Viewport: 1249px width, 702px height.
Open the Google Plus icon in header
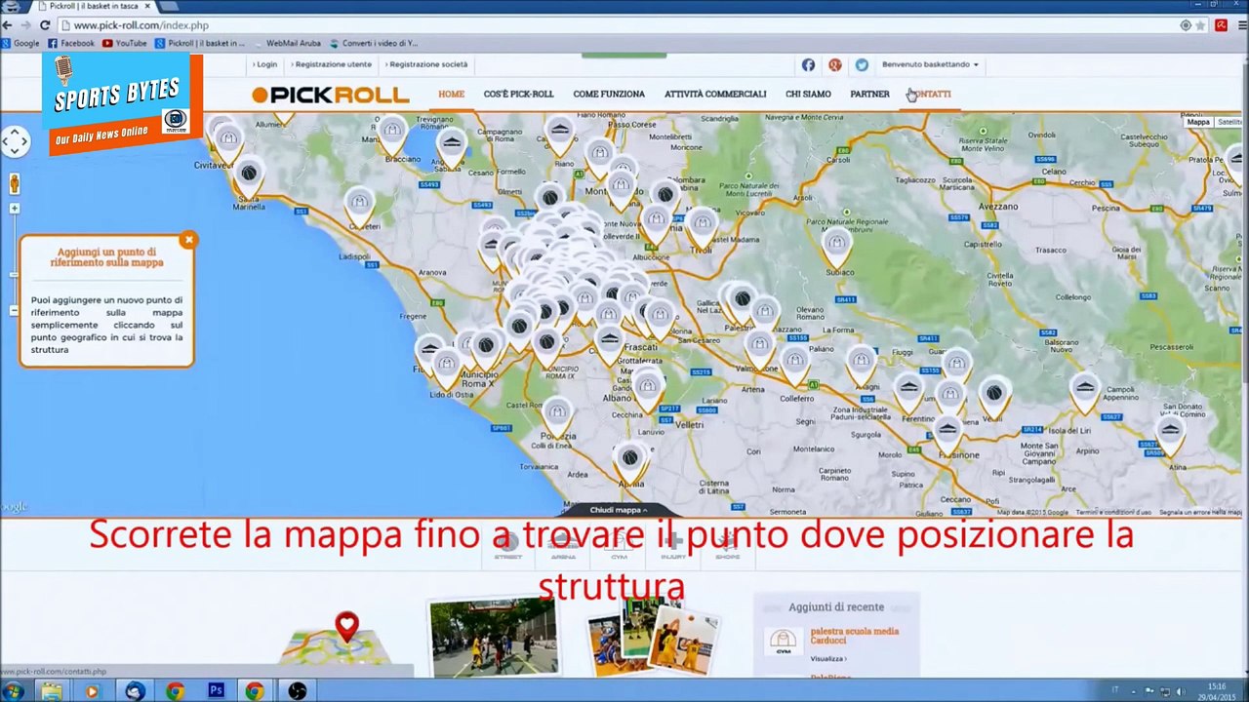pyautogui.click(x=834, y=64)
